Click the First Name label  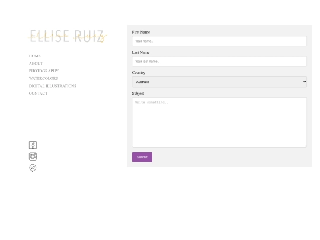[x=141, y=32]
